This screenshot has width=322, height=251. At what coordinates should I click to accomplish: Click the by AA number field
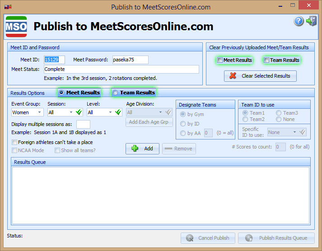coord(208,133)
